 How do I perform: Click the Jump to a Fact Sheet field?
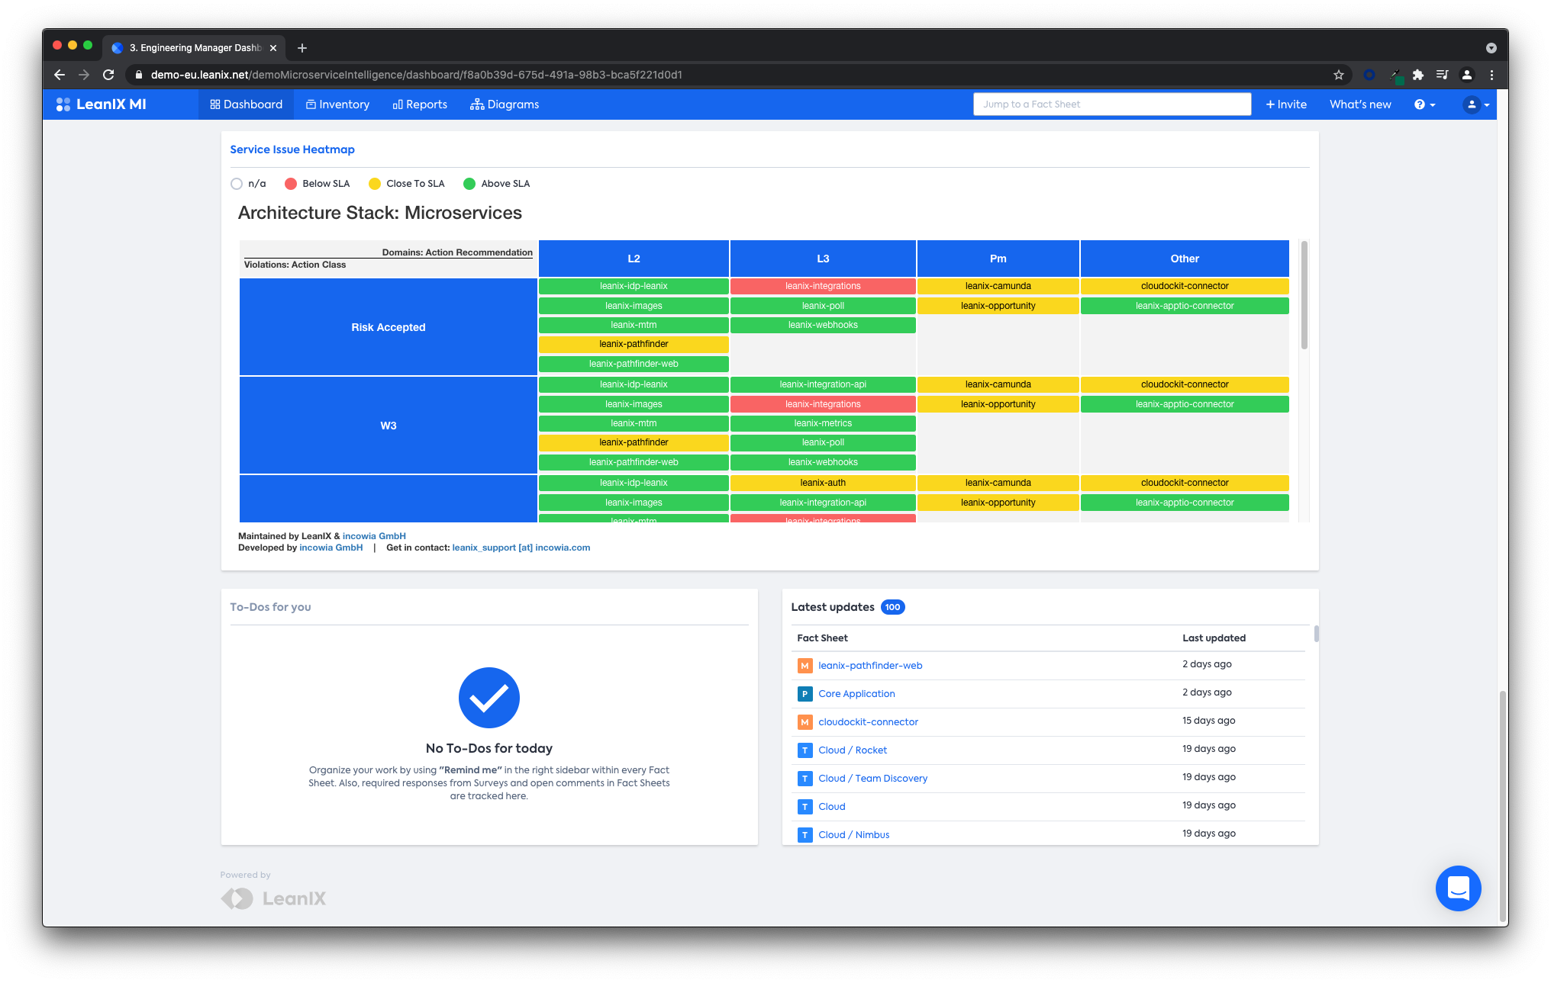point(1111,104)
